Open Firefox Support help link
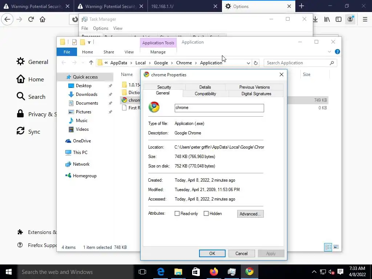Image resolution: width=372 pixels, height=279 pixels. point(37,245)
